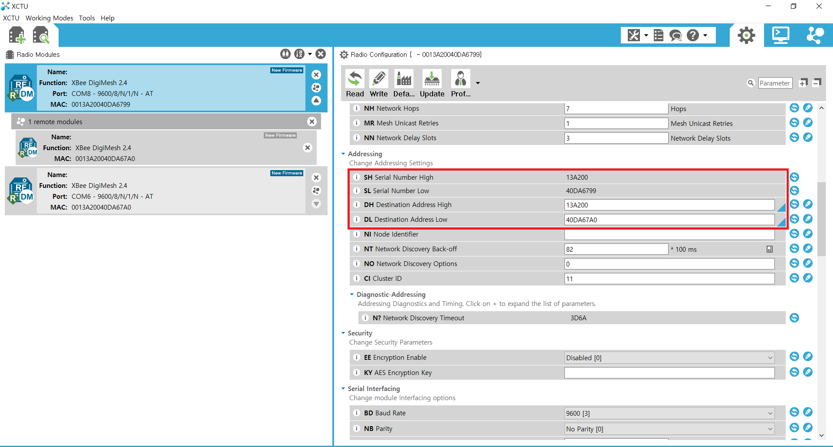Write the BD Baud Rate setting

pyautogui.click(x=808, y=412)
